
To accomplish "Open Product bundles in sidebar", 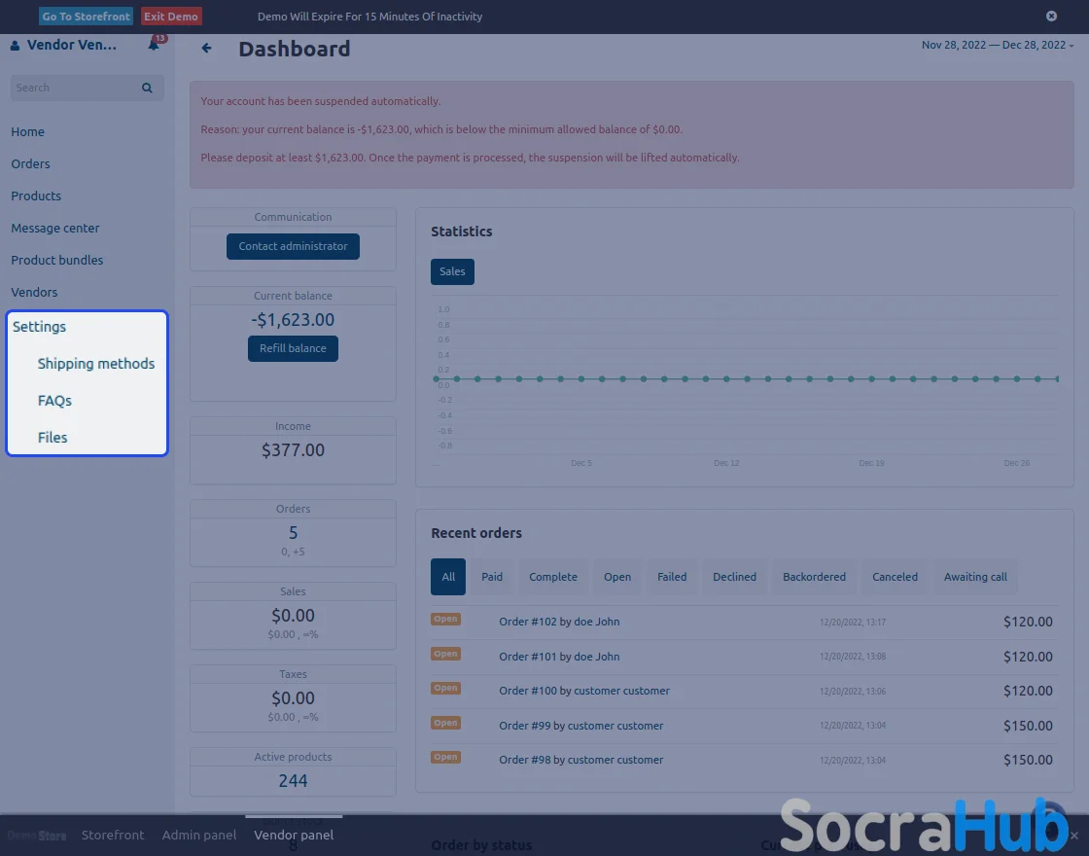I will click(56, 260).
